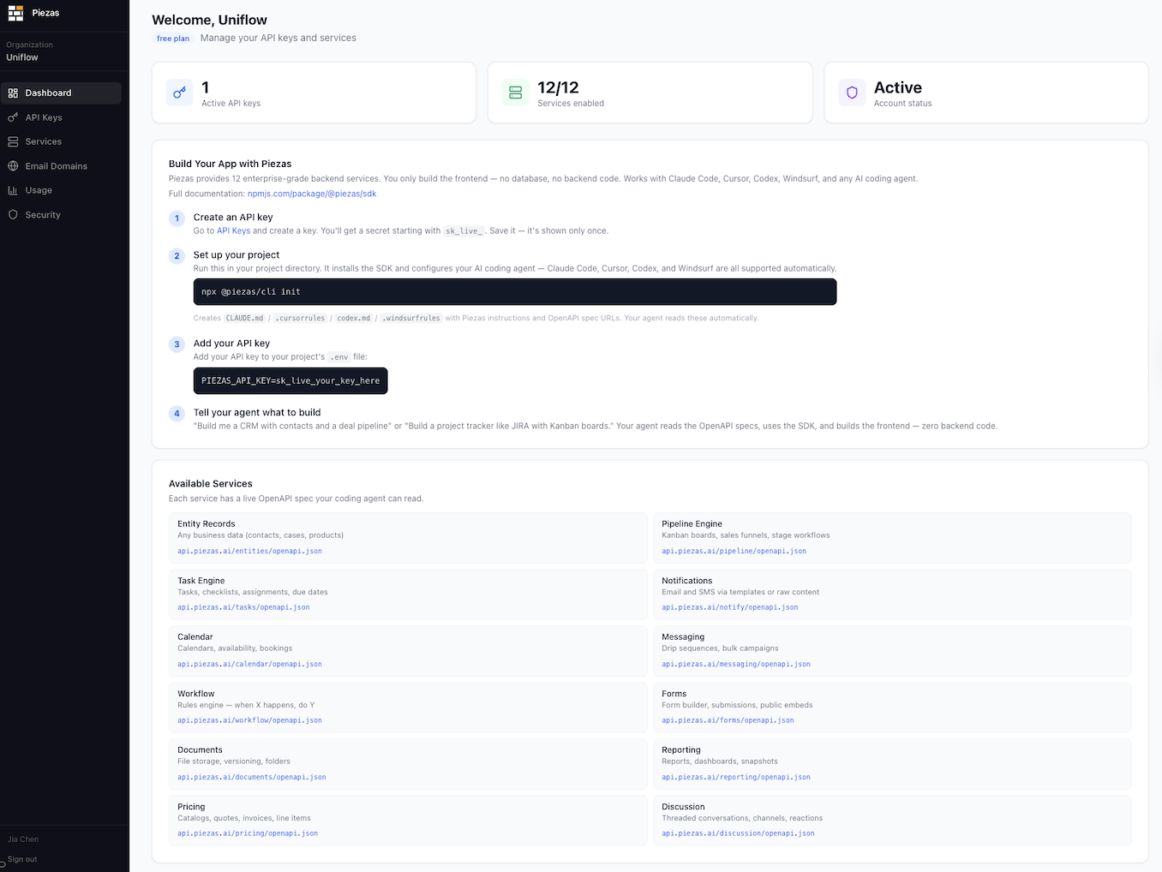This screenshot has width=1162, height=872.
Task: Click the server icon on Services enabled card
Action: tap(515, 93)
